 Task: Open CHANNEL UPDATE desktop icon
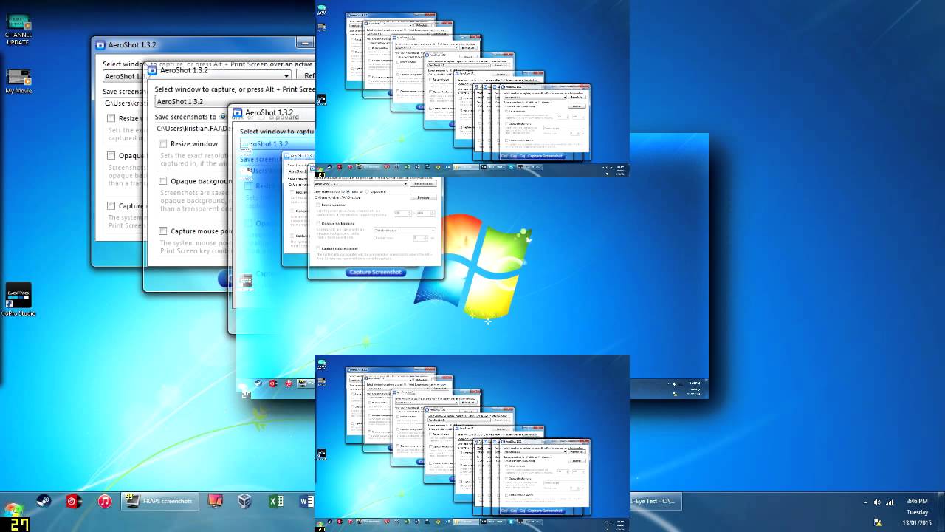coord(18,30)
